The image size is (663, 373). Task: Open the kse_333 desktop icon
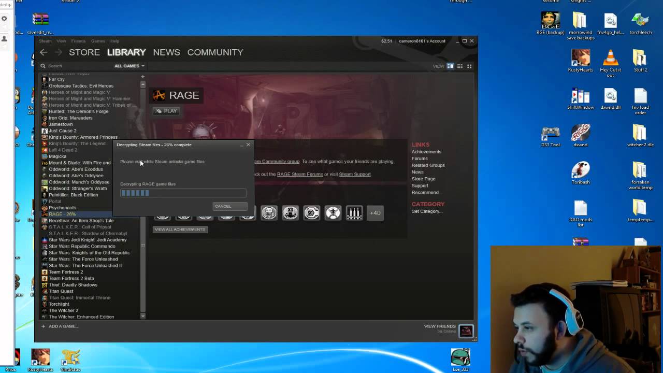460,360
